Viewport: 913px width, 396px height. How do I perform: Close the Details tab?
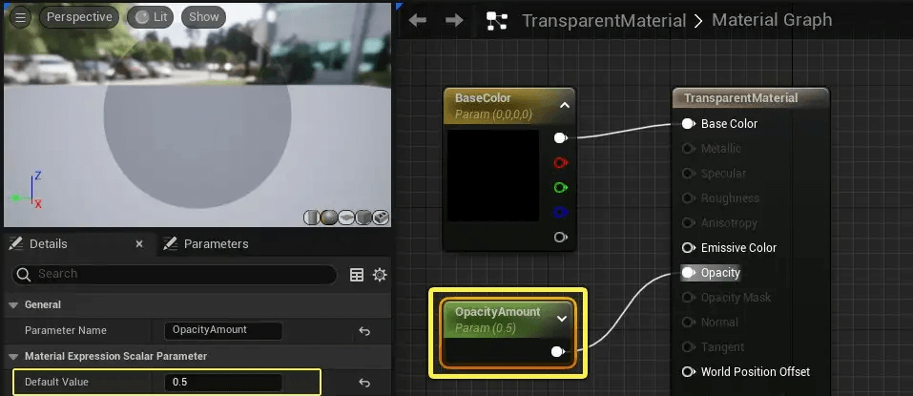point(139,244)
